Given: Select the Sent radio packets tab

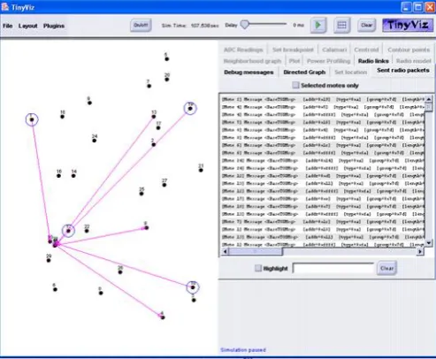Looking at the screenshot, I should tap(403, 71).
